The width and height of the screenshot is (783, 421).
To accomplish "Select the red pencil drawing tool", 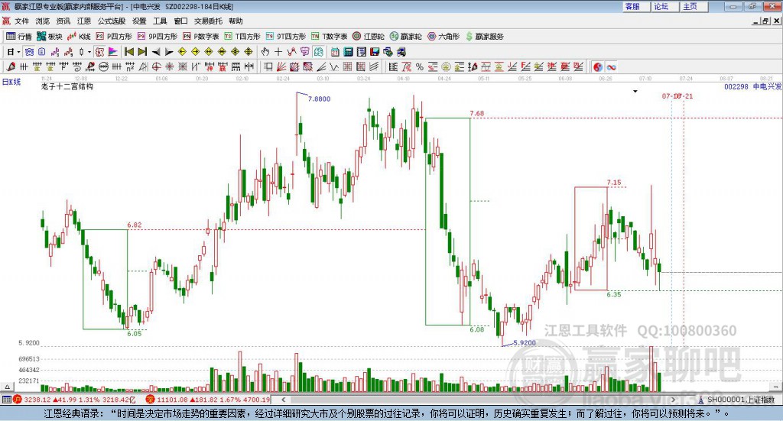I will click(11, 66).
